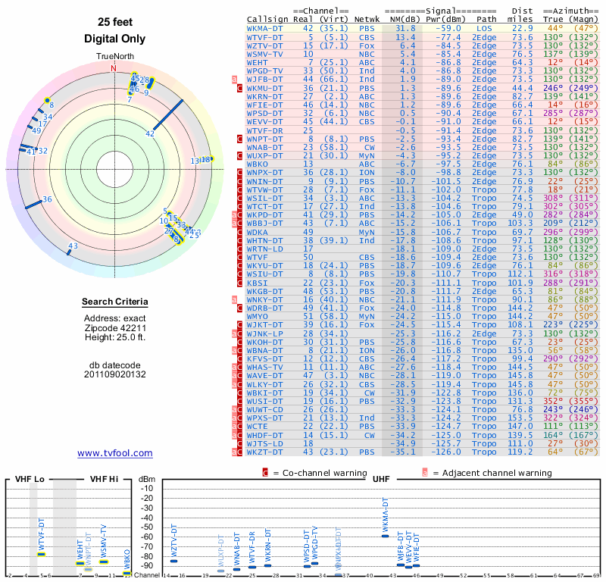Open the www.tvfool.com link
This screenshot has width=606, height=582.
click(x=114, y=453)
